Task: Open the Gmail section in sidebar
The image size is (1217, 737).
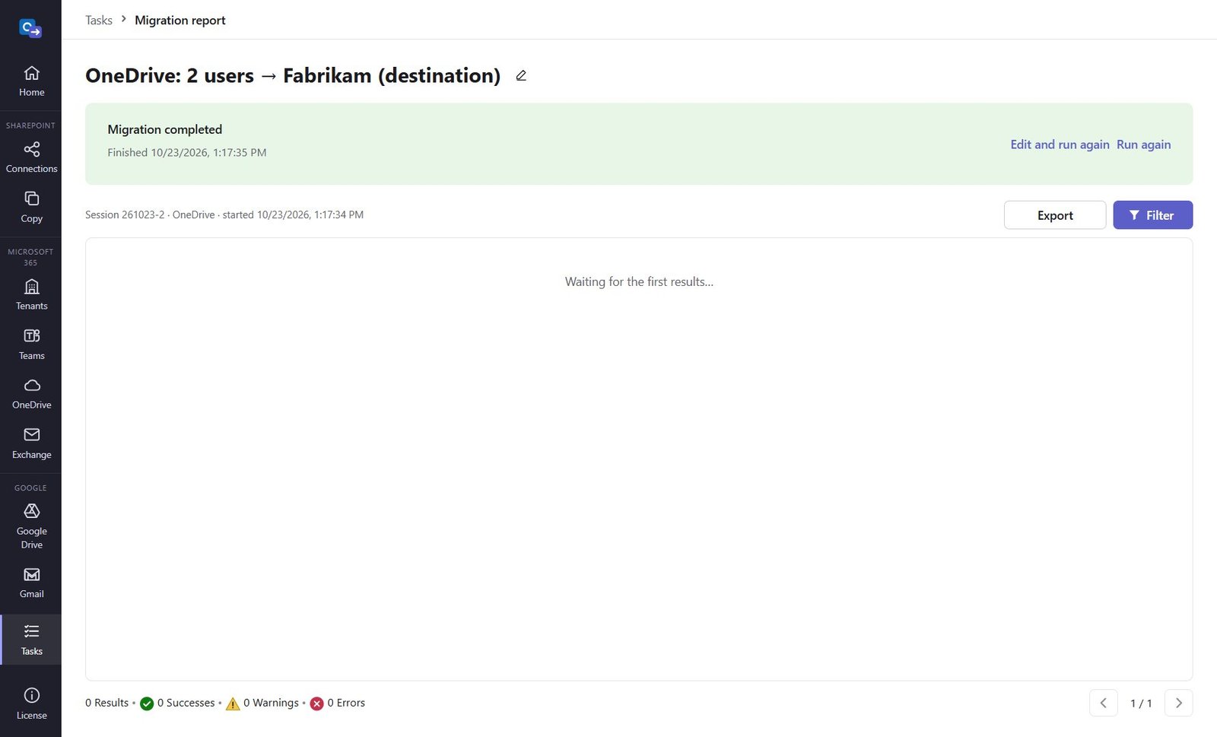Action: click(31, 583)
